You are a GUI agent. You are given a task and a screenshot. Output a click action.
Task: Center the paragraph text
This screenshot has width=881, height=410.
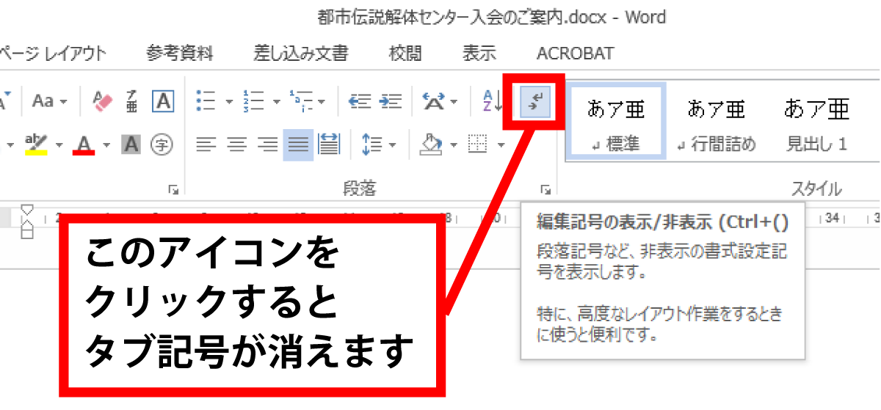(236, 144)
